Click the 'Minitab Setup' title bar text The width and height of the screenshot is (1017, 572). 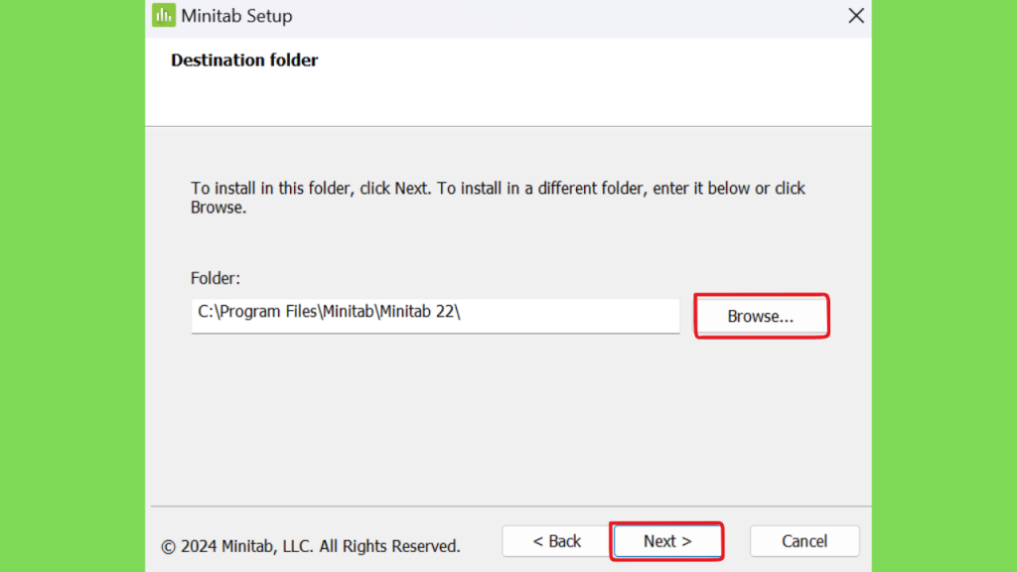236,16
